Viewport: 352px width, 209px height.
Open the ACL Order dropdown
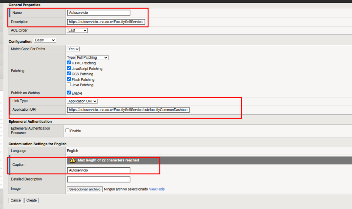pyautogui.click(x=77, y=30)
